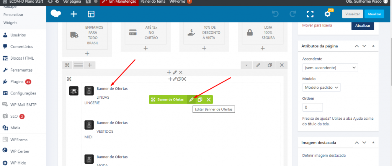Click Ver página in admin bar
This screenshot has height=166, width=392.
click(72, 2)
